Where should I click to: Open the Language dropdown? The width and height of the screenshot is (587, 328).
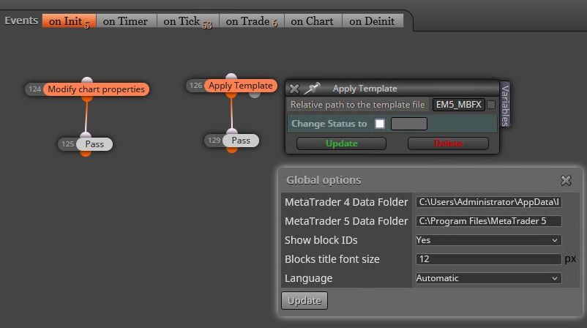tap(488, 278)
